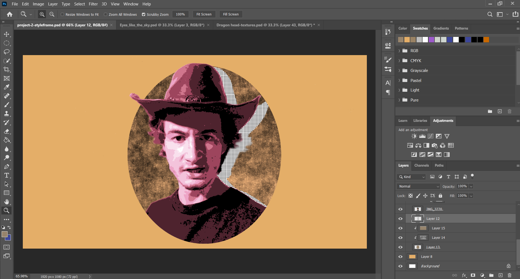Hide Layer 15 visibility
The image size is (520, 279).
[400, 228]
